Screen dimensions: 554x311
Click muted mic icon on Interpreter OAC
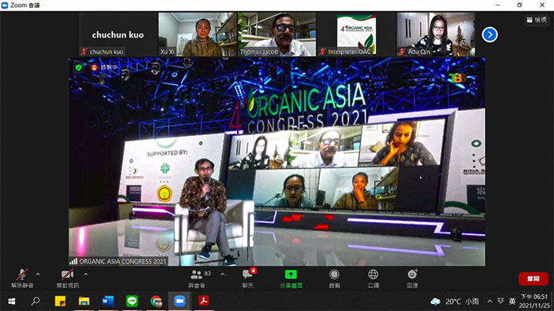[322, 51]
